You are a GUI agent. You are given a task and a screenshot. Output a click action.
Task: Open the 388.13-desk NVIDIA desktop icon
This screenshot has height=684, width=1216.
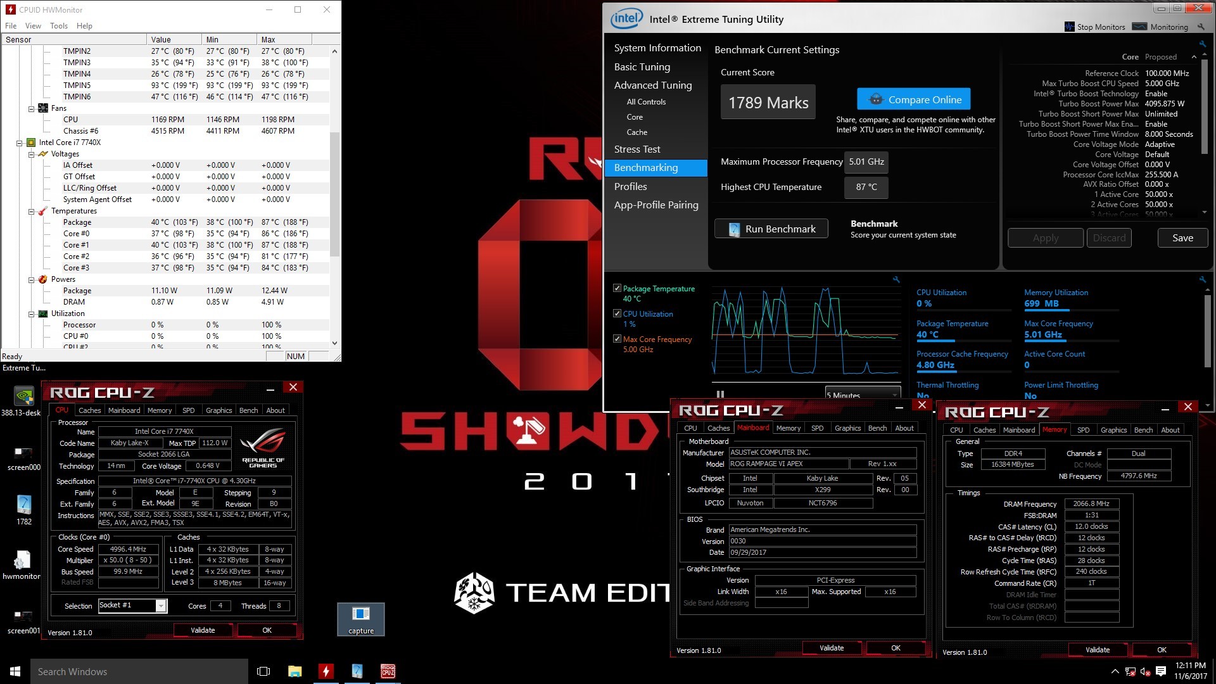click(23, 401)
